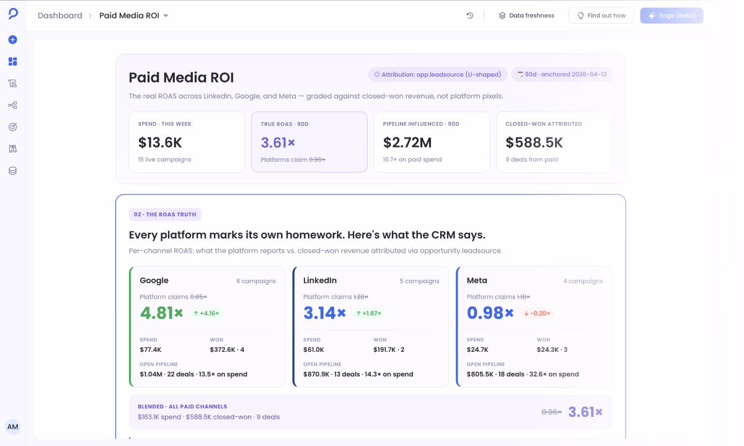
Task: Click Google open pipeline $1.04M line
Action: [193, 374]
